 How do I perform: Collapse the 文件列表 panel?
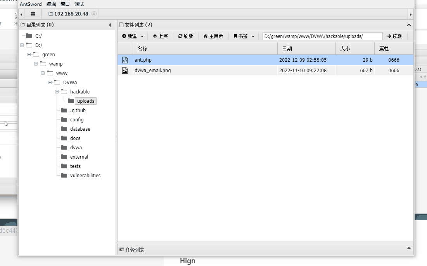409,25
